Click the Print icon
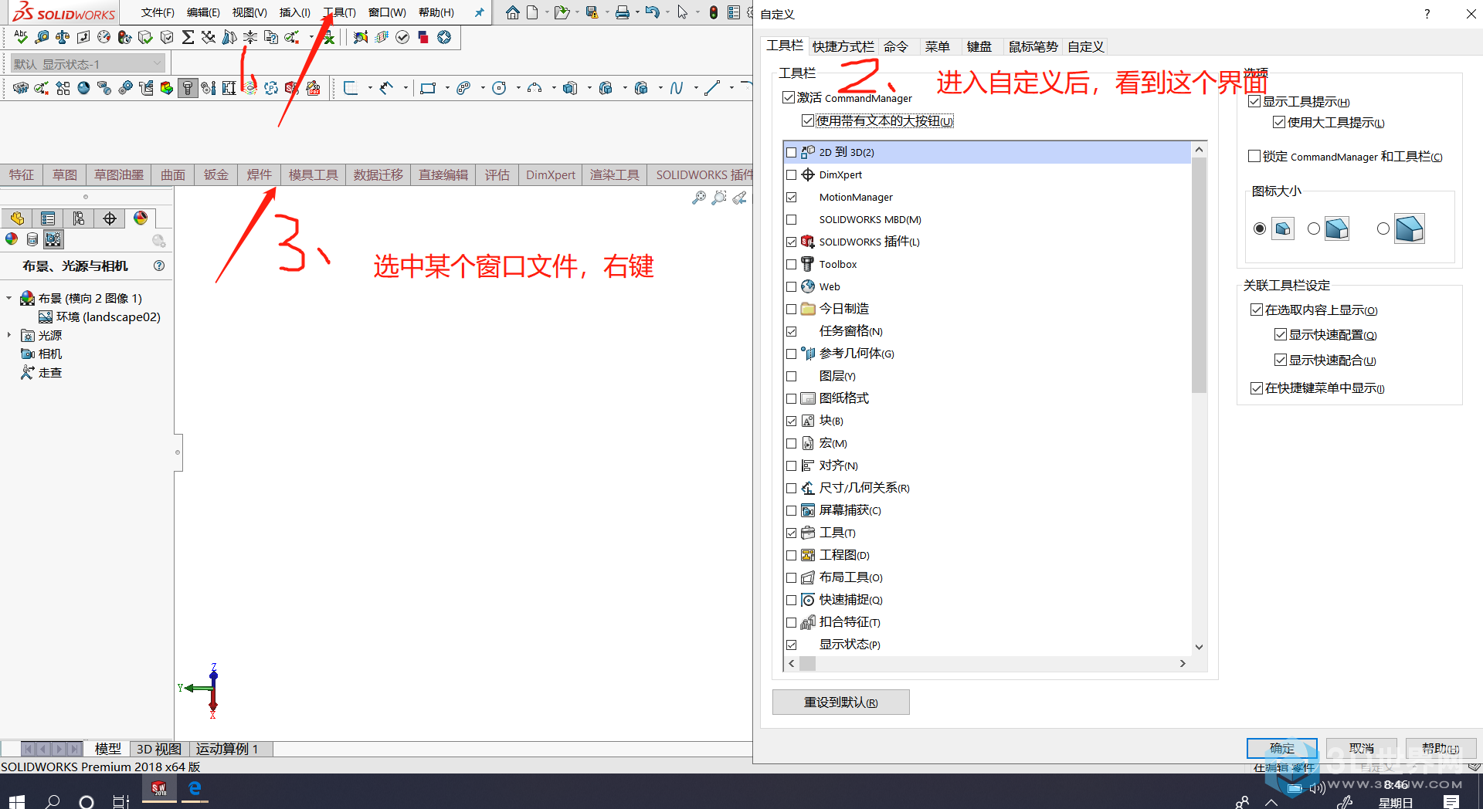Viewport: 1483px width, 809px height. tap(623, 12)
